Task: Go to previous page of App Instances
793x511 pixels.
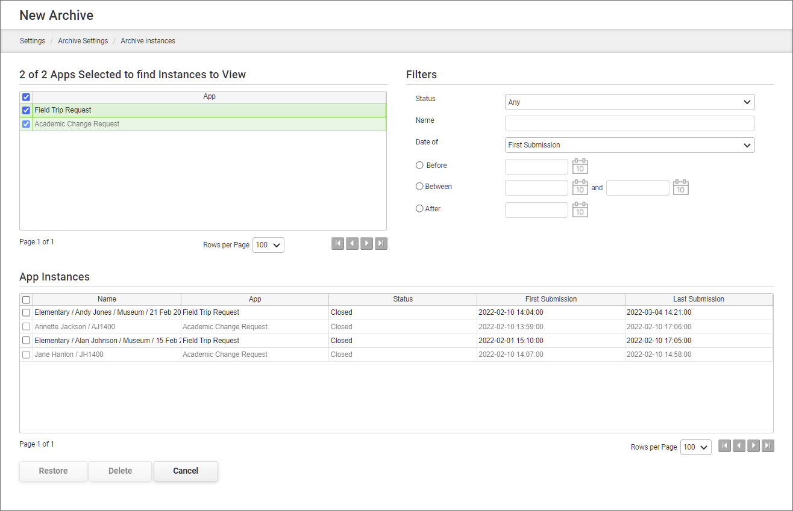Action: pos(739,446)
